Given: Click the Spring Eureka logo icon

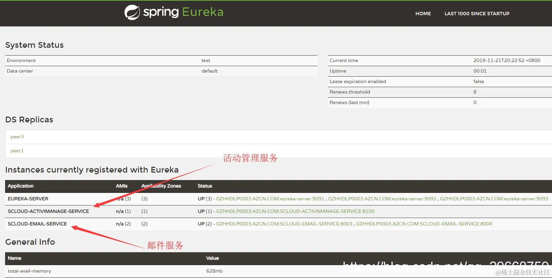Looking at the screenshot, I should (132, 13).
